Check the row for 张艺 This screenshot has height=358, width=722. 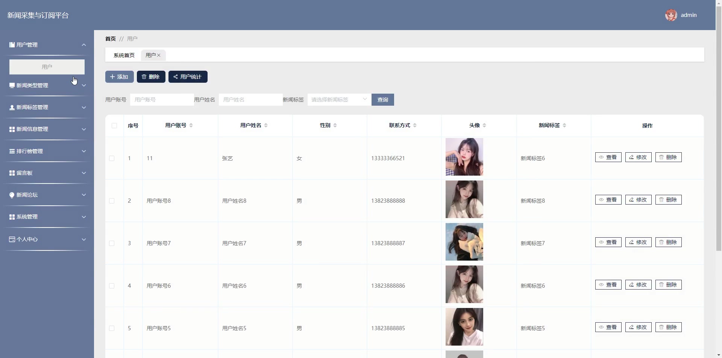tap(112, 158)
